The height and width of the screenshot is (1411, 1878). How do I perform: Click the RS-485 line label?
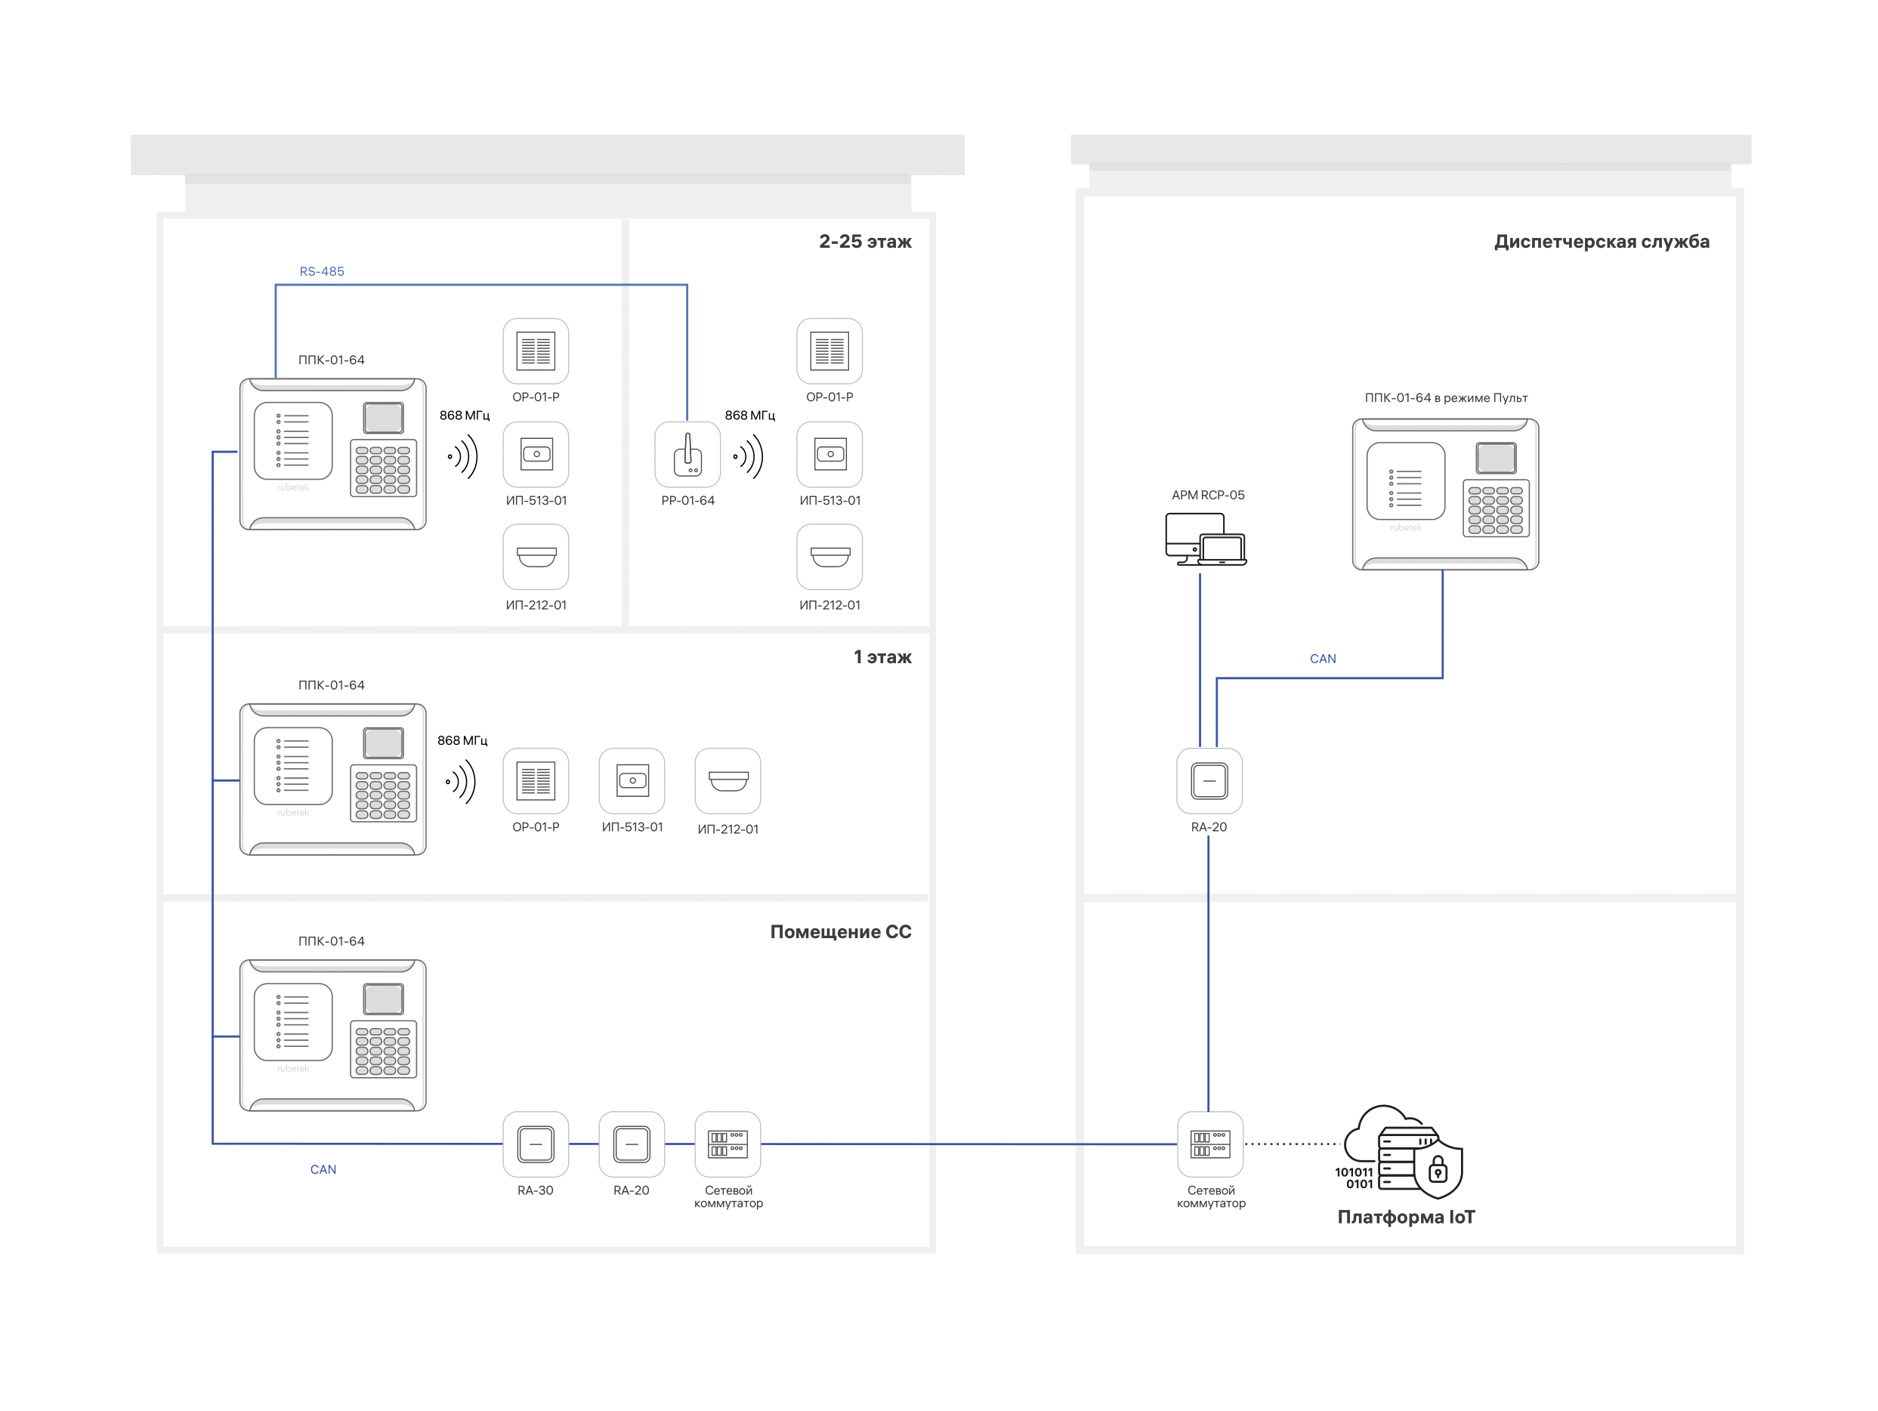tap(322, 272)
